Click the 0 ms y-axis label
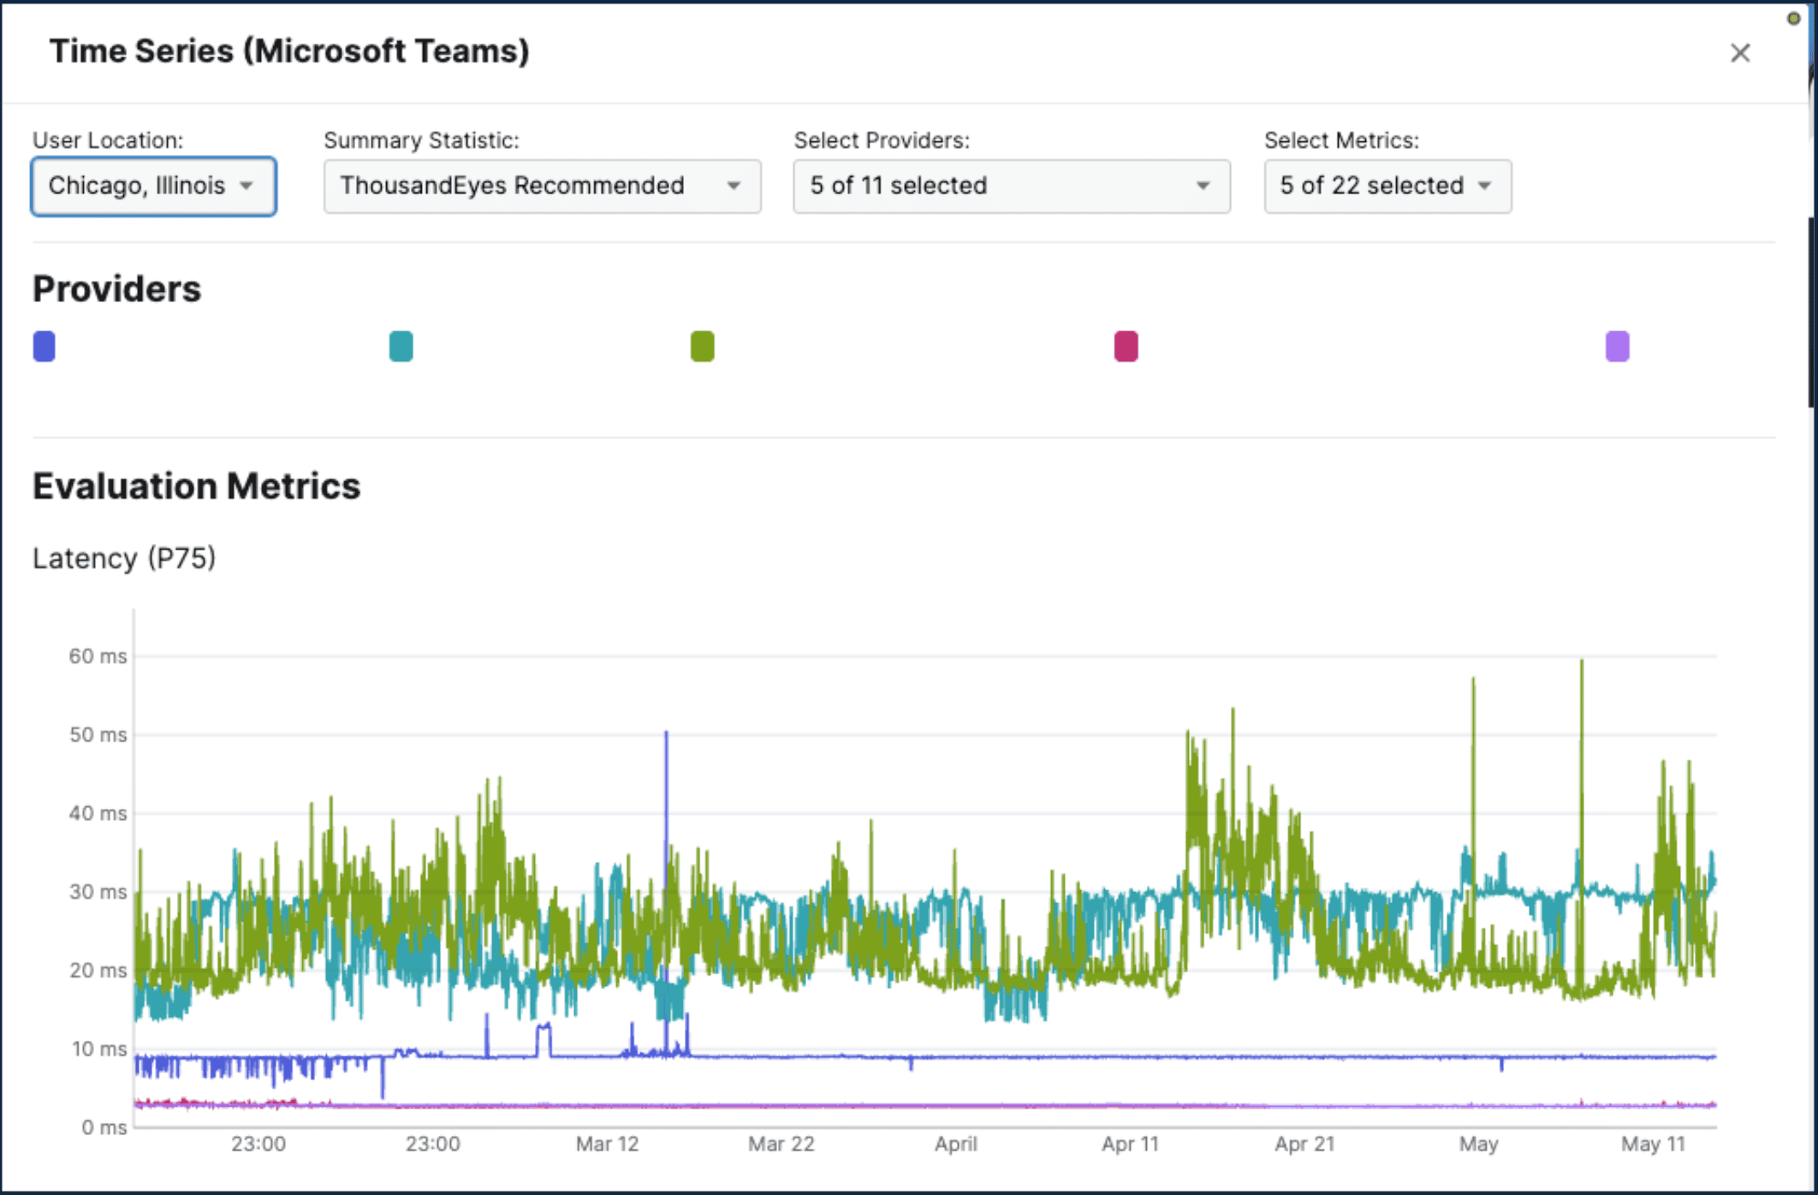This screenshot has height=1195, width=1818. (x=104, y=1128)
